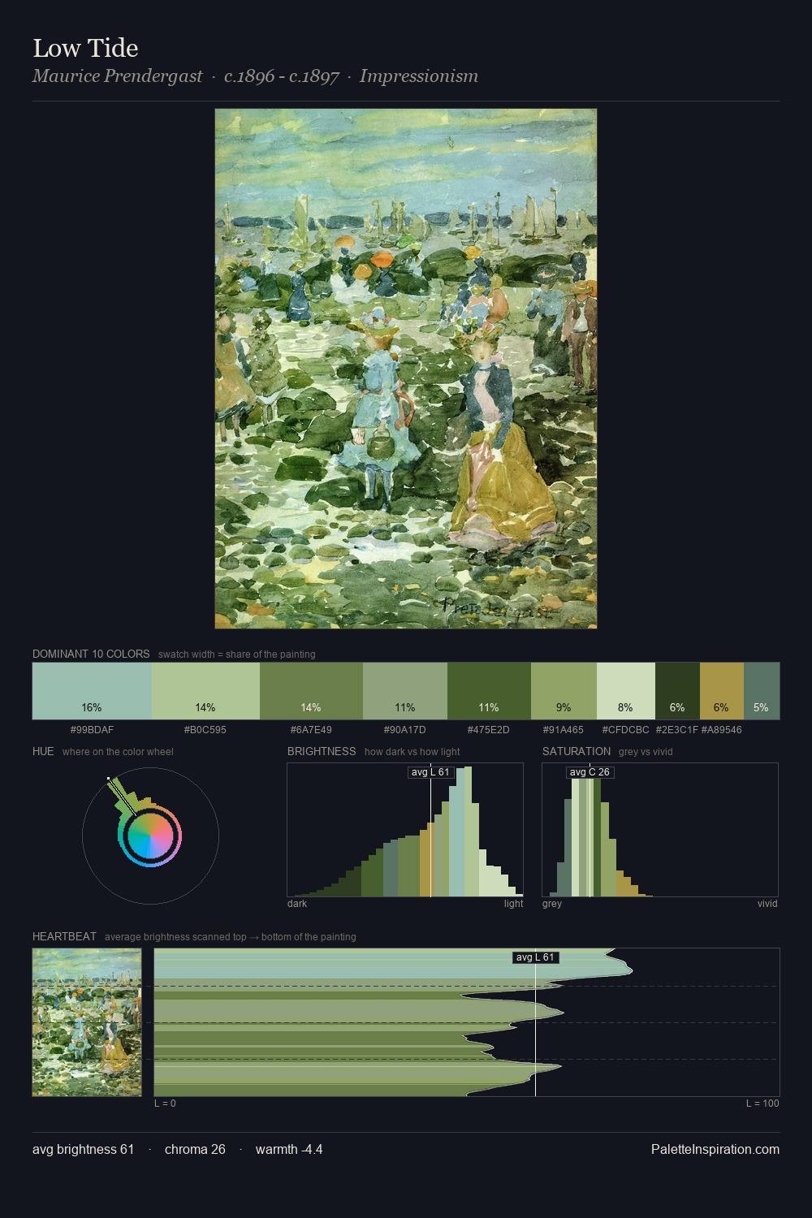812x1218 pixels.
Task: Click the 'chroma 26' footer stat
Action: coord(195,1149)
